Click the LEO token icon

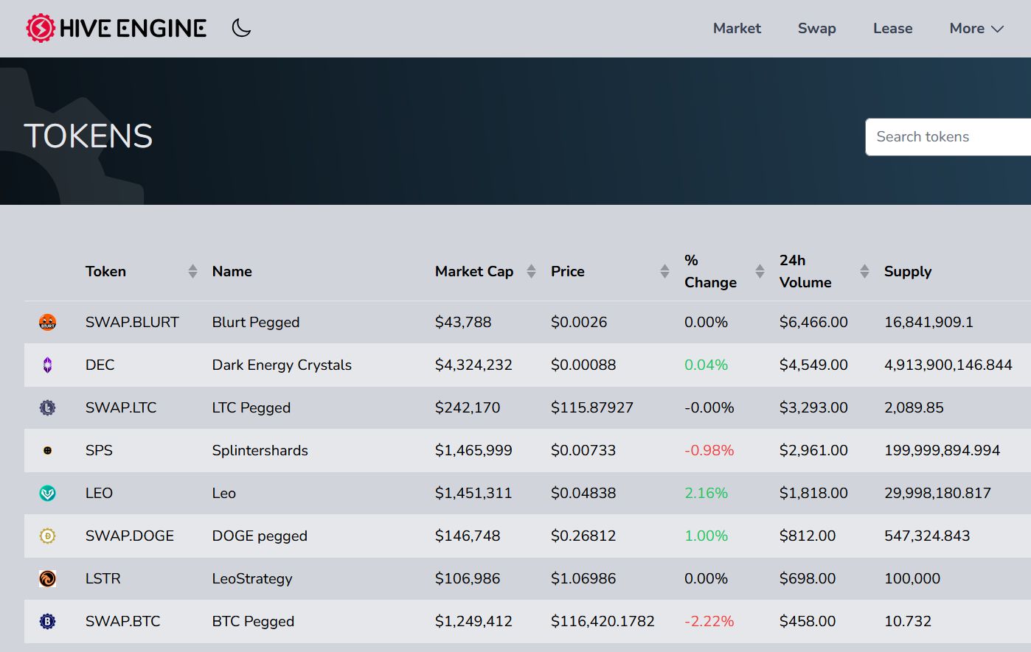[x=47, y=493]
